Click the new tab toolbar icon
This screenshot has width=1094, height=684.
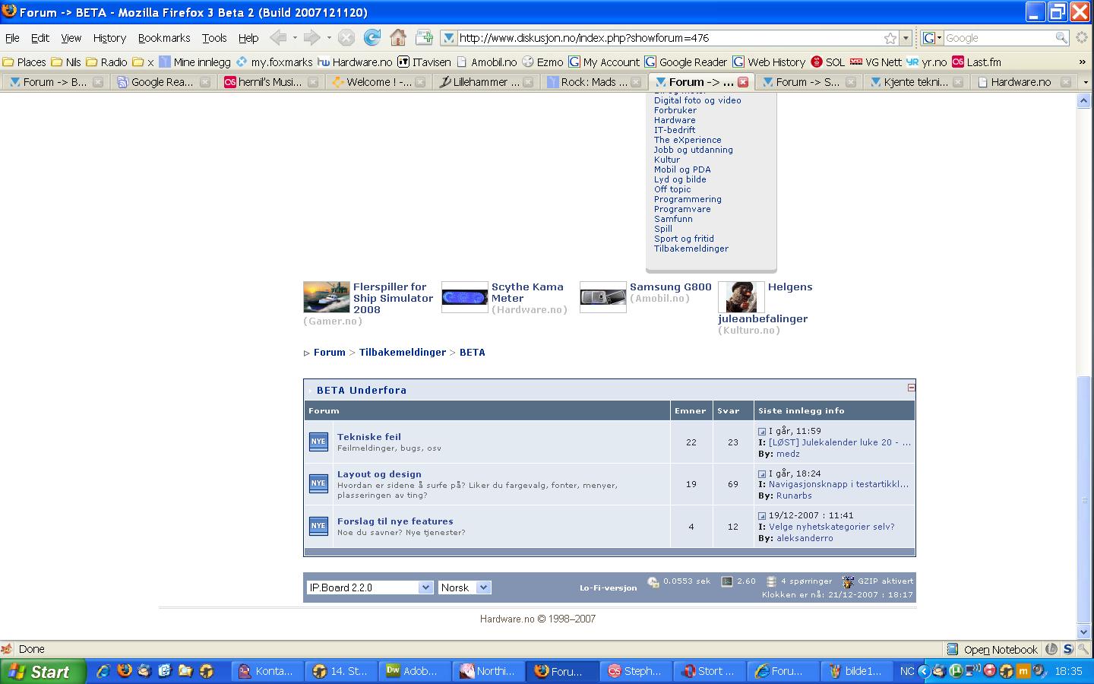coord(423,37)
